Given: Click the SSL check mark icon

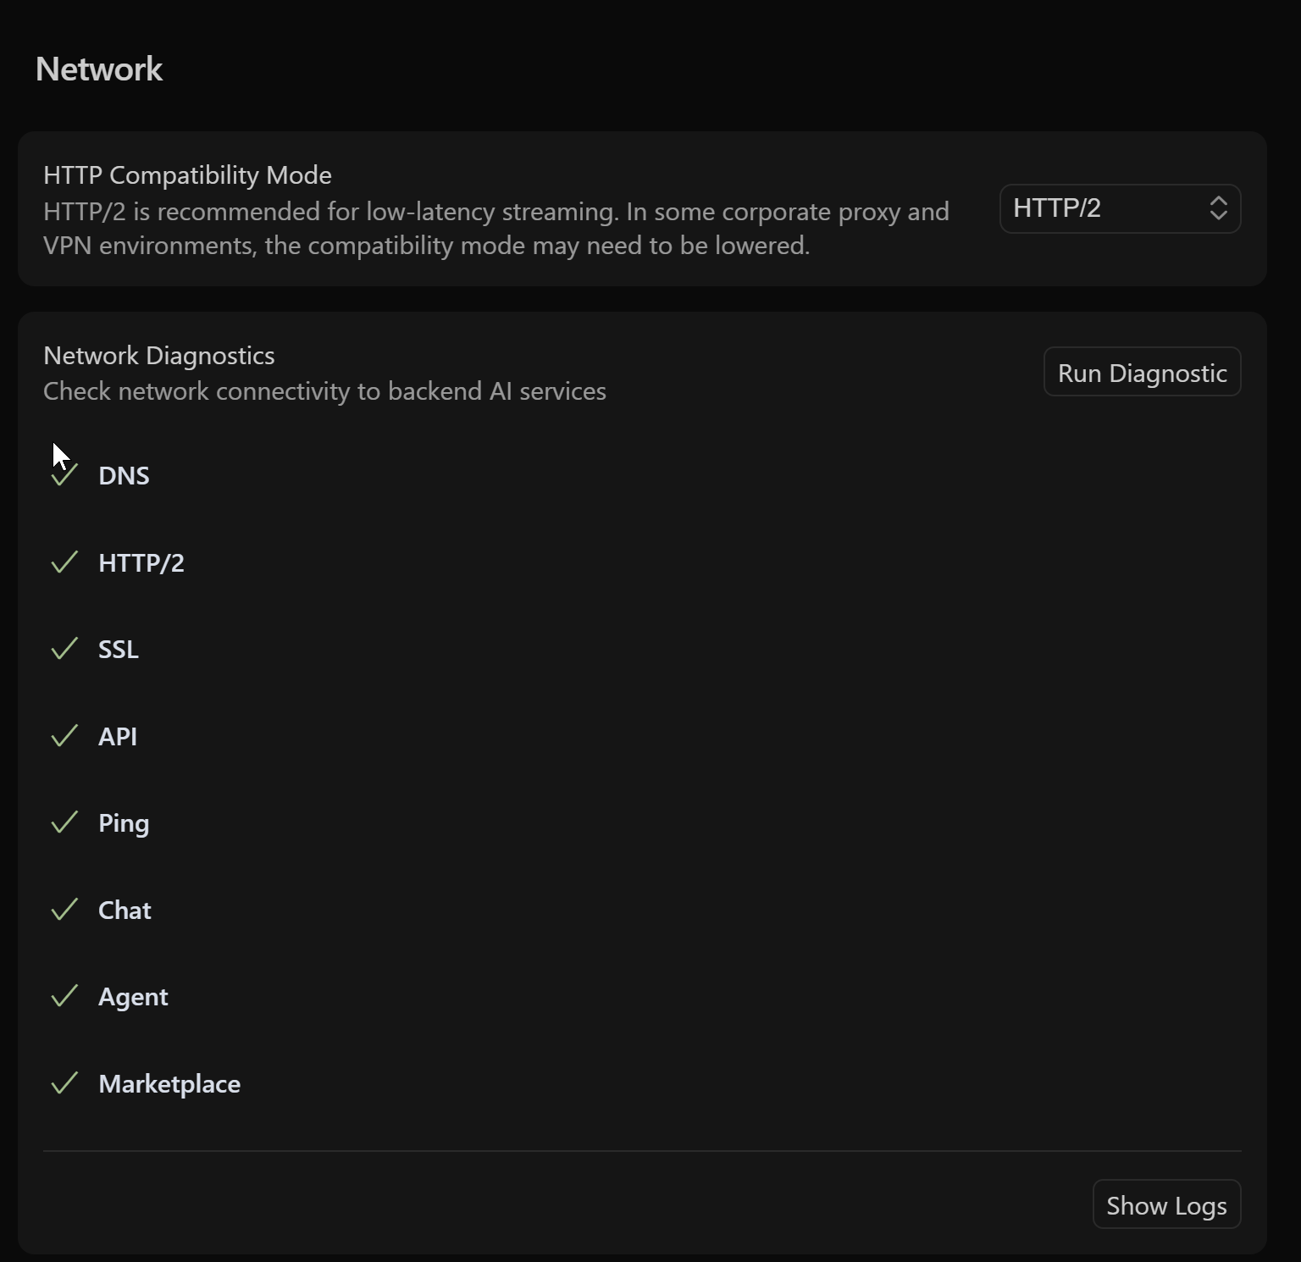Looking at the screenshot, I should click(x=65, y=650).
